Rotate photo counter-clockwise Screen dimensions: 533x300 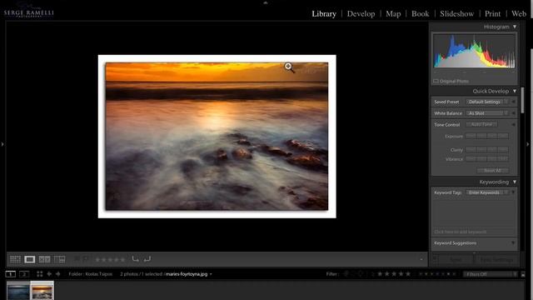pos(135,259)
